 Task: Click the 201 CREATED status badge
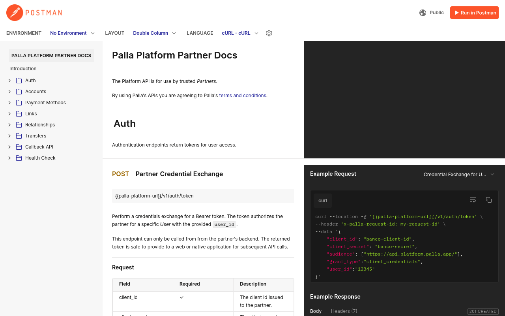pyautogui.click(x=483, y=312)
